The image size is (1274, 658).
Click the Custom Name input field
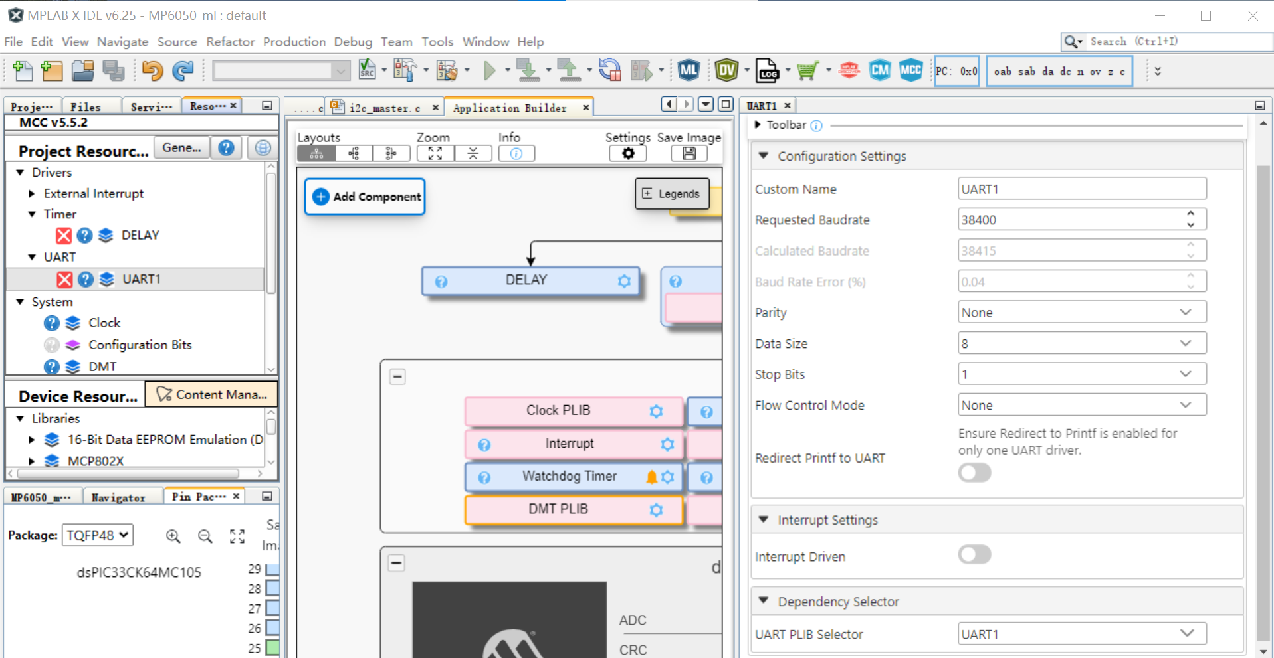[1082, 189]
